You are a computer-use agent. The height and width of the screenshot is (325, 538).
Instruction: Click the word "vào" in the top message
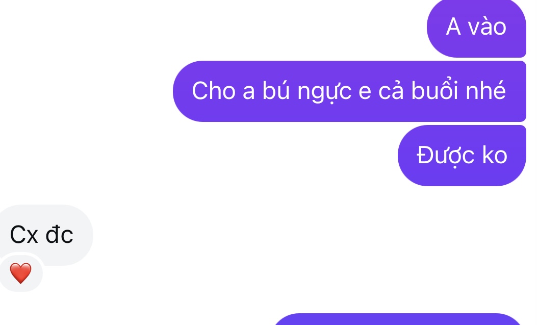(x=487, y=27)
